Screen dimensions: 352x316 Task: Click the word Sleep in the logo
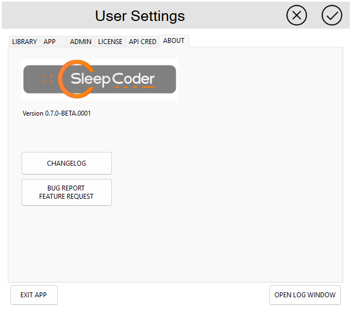pos(90,79)
